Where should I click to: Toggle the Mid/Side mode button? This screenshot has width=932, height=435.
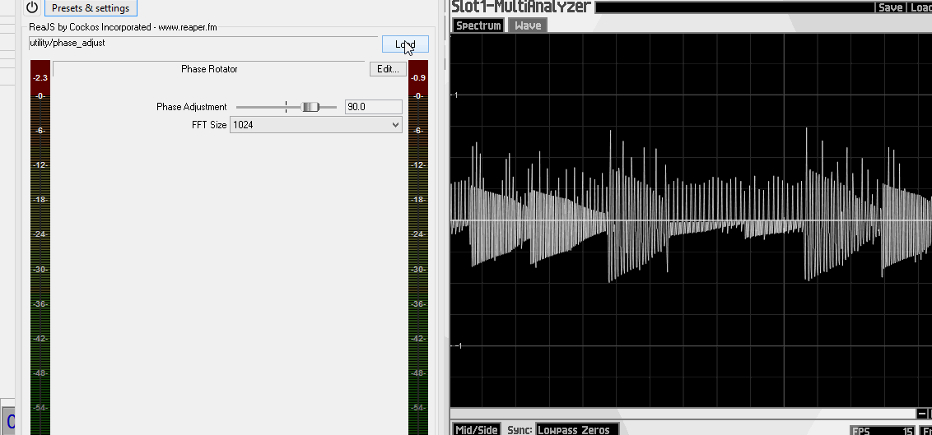tap(477, 429)
